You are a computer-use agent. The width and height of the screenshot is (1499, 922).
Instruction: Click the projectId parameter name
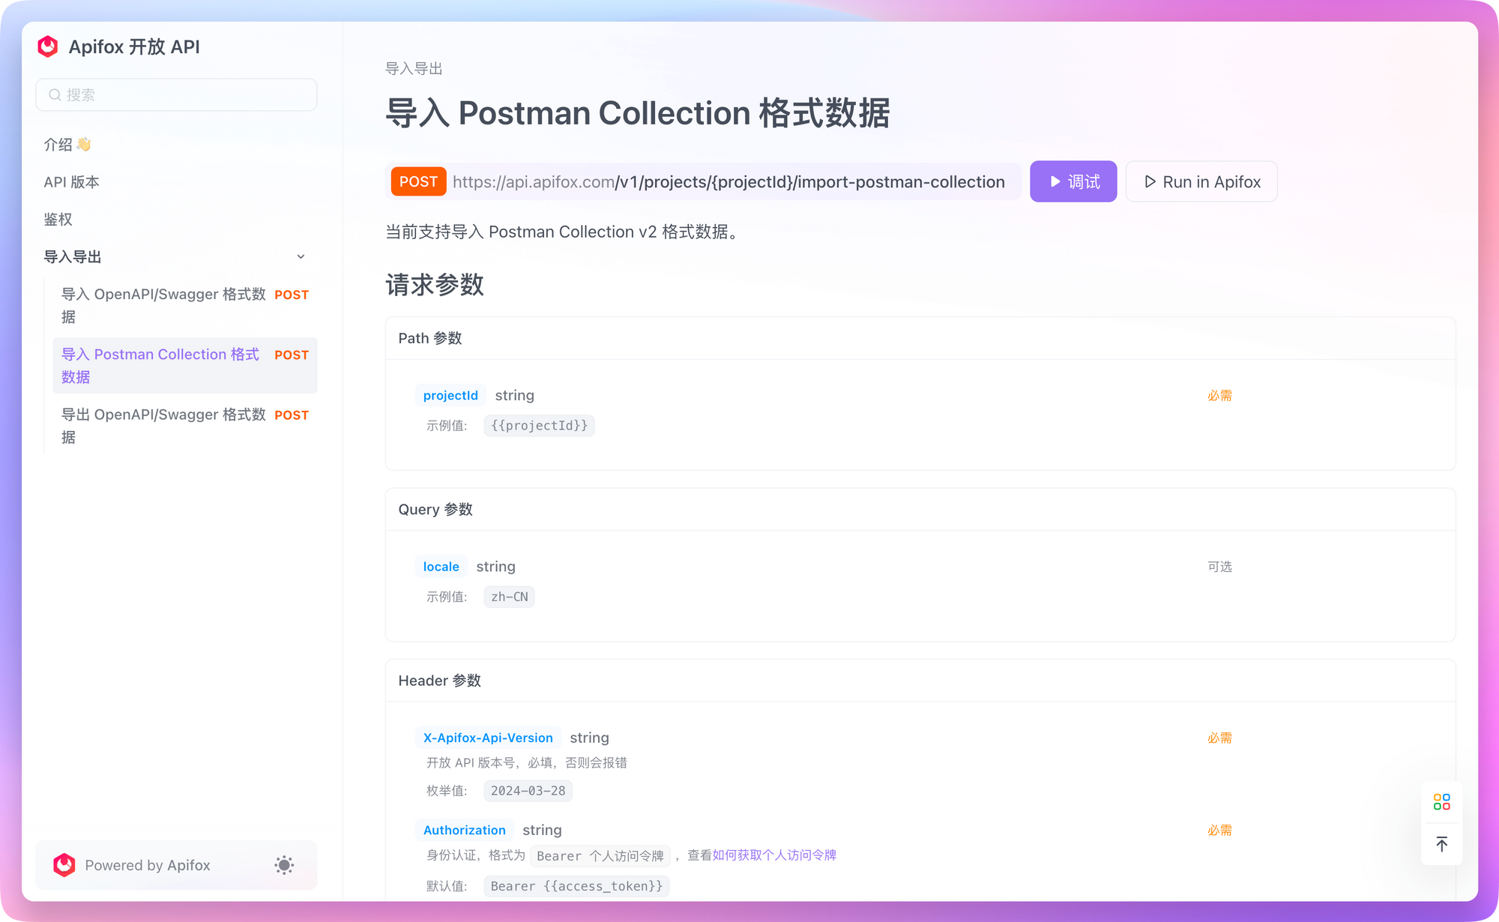point(450,396)
